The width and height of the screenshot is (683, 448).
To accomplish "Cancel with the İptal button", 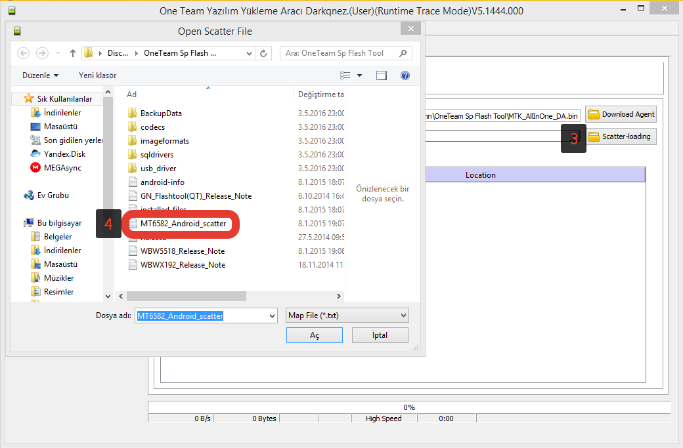I will tap(380, 335).
